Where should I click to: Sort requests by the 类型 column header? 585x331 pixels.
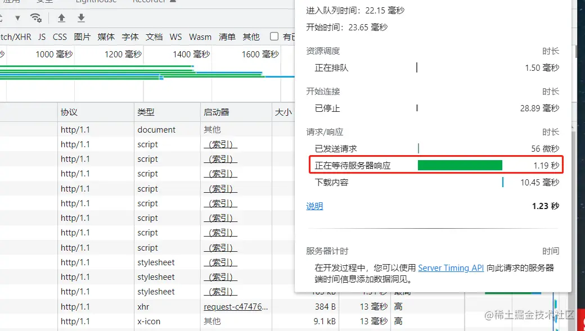tap(145, 112)
